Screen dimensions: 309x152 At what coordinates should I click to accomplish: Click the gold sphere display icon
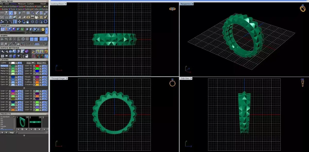(x=43, y=29)
